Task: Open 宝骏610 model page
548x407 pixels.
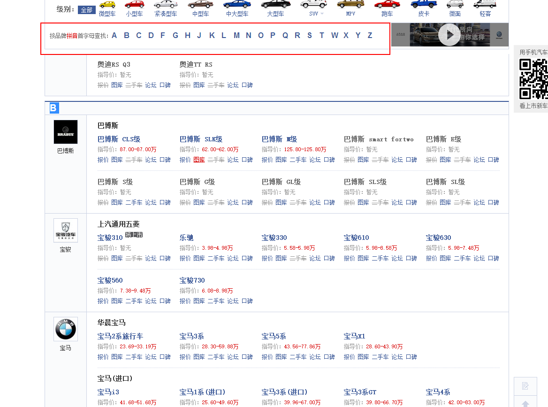Action: tap(357, 238)
